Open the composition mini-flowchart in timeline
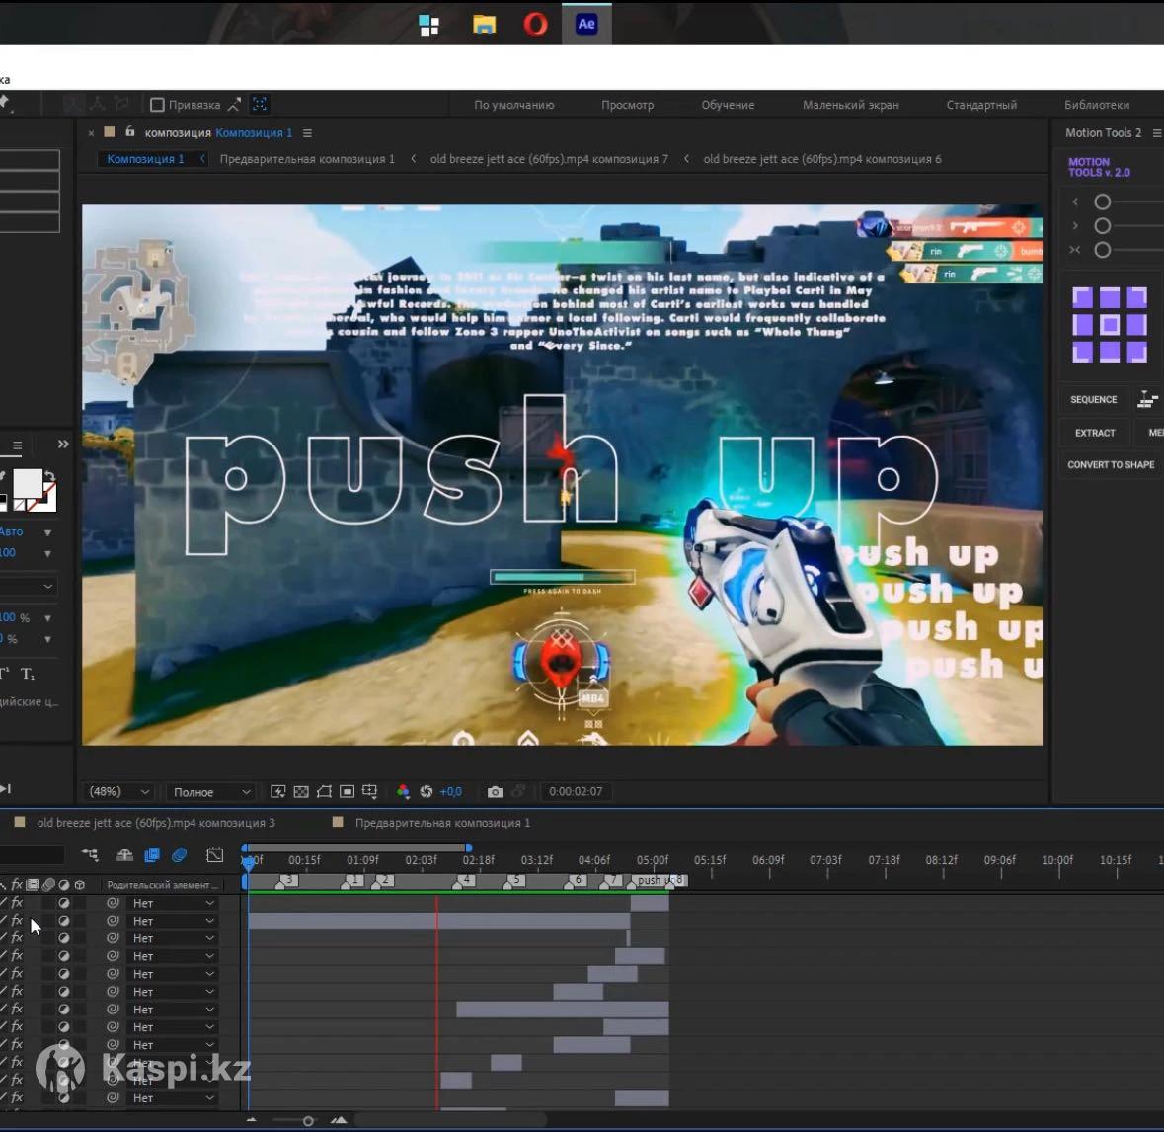 (90, 855)
